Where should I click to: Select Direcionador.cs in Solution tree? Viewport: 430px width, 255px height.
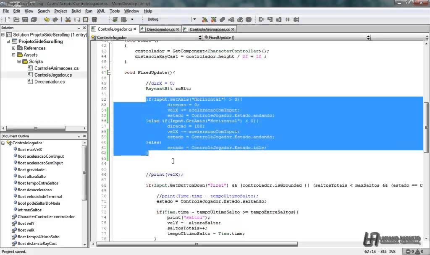click(50, 82)
